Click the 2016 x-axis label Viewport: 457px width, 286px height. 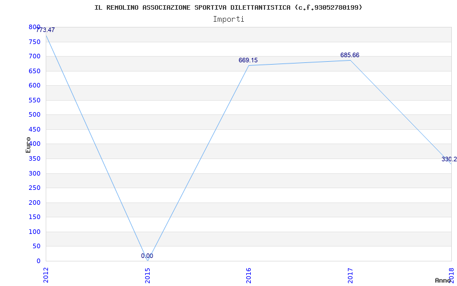click(x=248, y=275)
